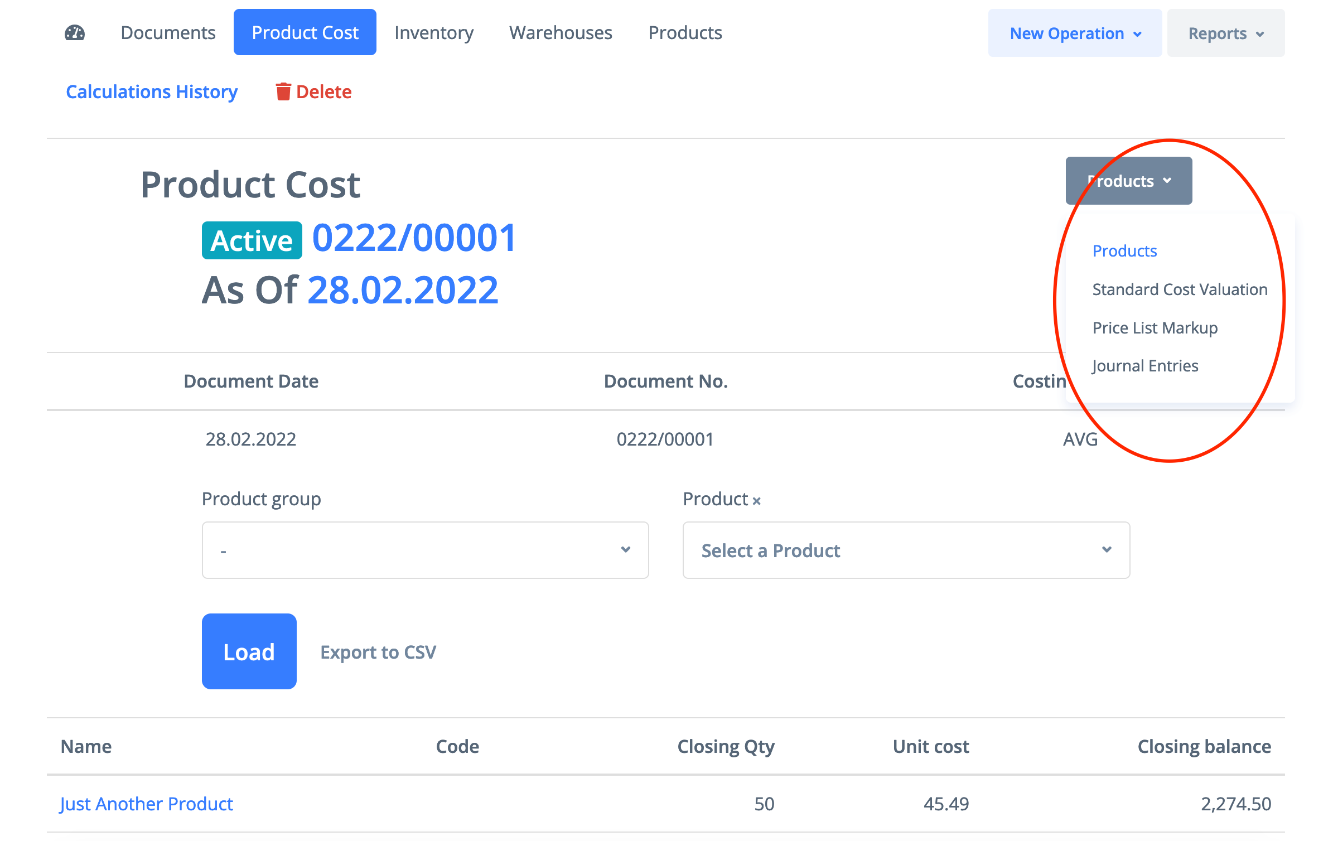Choose Standard Cost Valuation menu entry
The height and width of the screenshot is (841, 1333).
point(1179,289)
